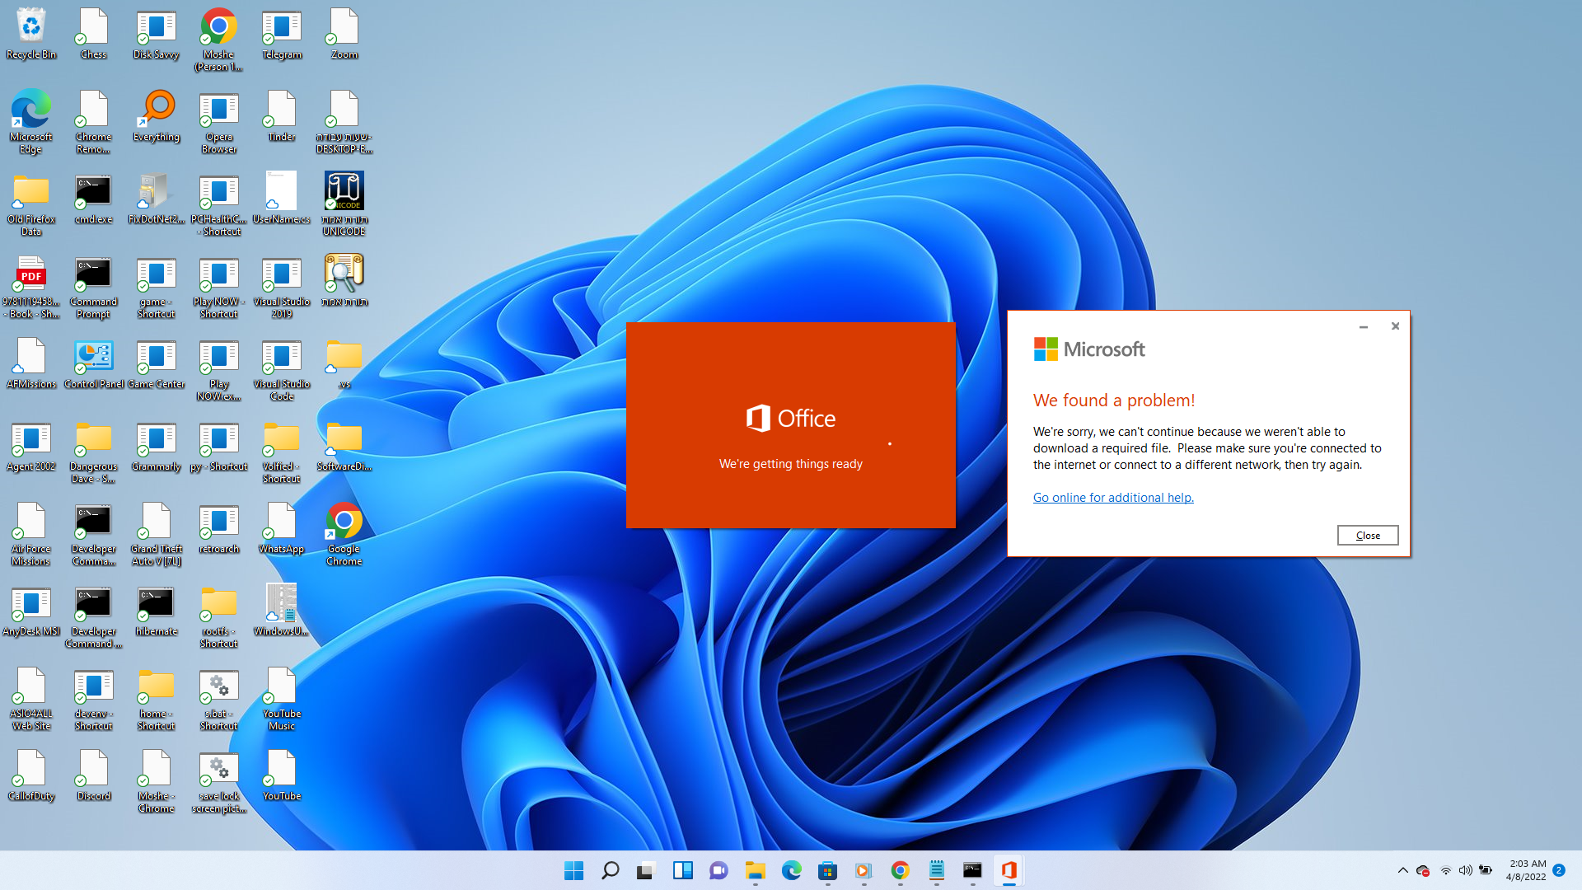
Task: Open the Recycle Bin desktop icon
Action: tap(31, 34)
